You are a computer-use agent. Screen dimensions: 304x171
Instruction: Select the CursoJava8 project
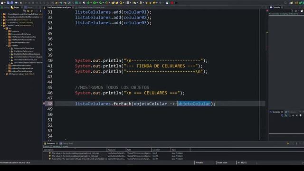coord(11,20)
